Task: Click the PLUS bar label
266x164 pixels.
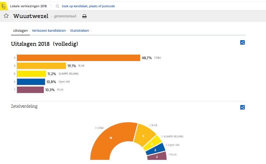Action: point(60,89)
